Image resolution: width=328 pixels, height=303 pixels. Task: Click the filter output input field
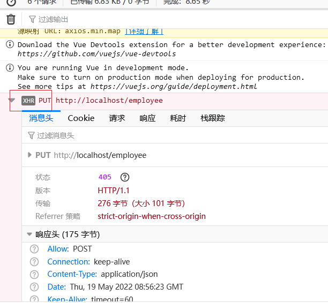tap(178, 19)
